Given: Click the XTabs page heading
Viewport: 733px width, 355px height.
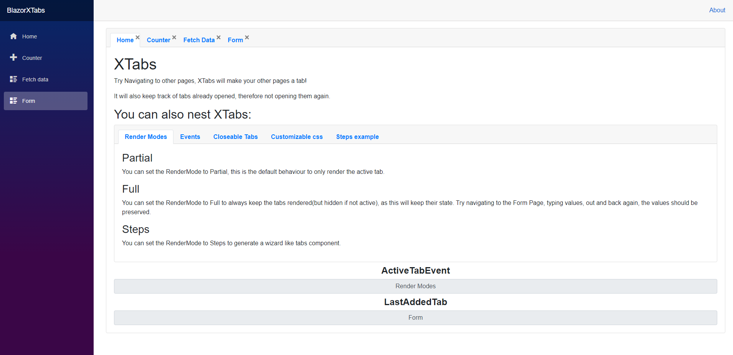Looking at the screenshot, I should coord(135,64).
